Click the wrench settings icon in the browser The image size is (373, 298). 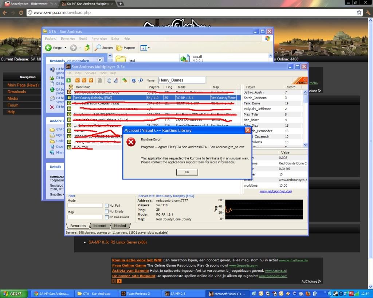click(368, 13)
